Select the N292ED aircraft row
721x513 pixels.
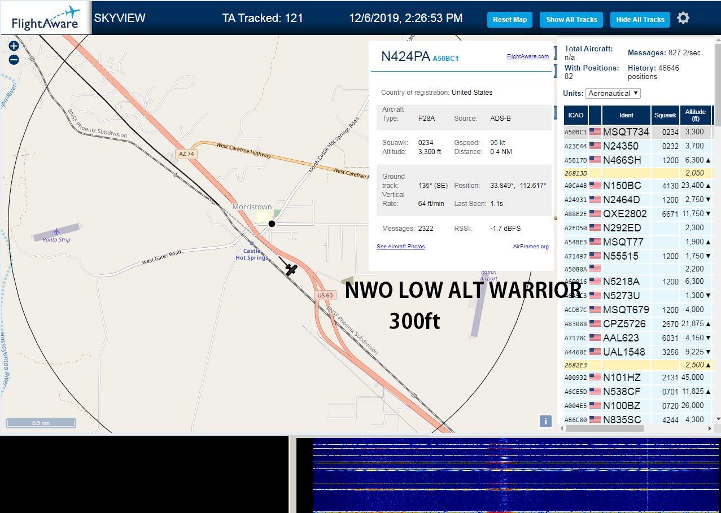pos(638,228)
